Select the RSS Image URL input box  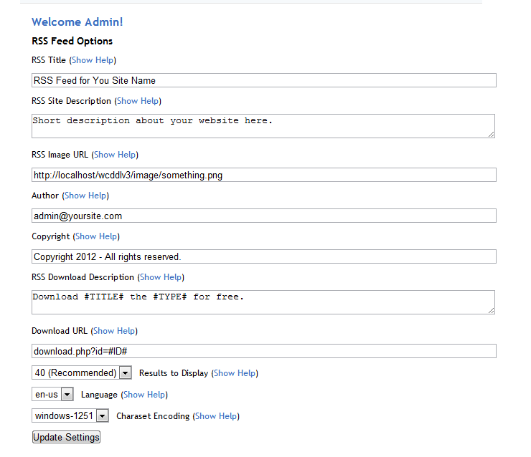pos(263,175)
